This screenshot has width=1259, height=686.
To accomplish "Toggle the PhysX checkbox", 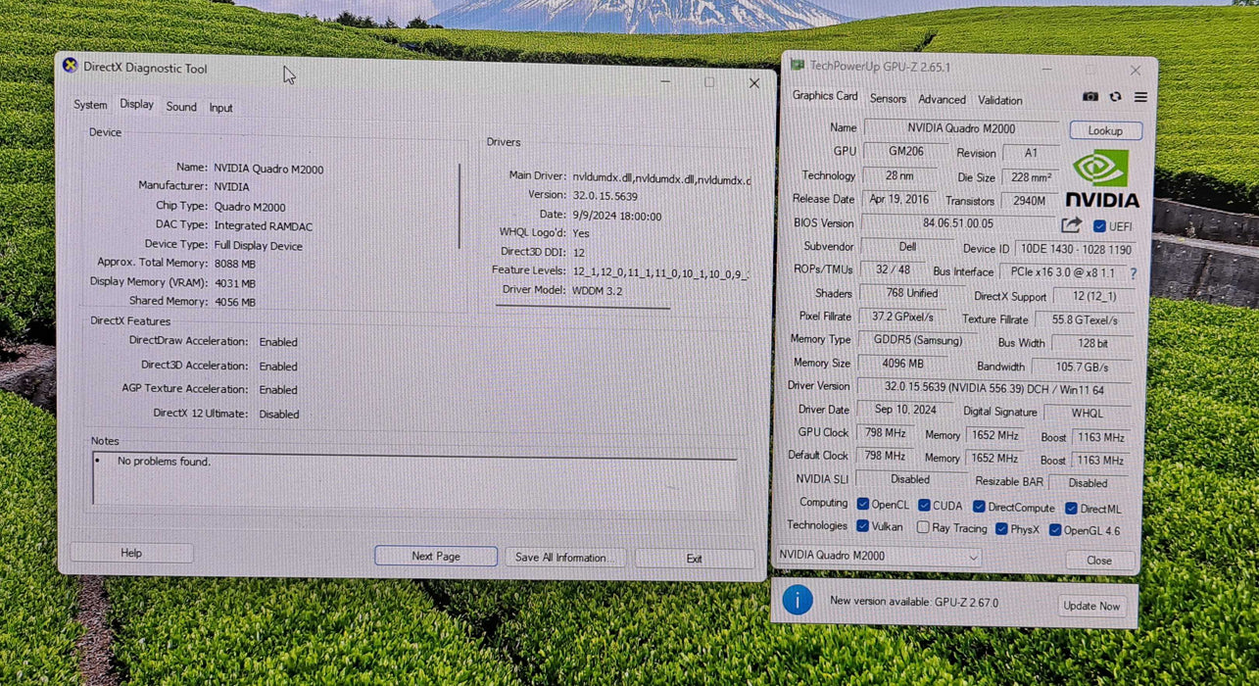I will (x=1001, y=529).
